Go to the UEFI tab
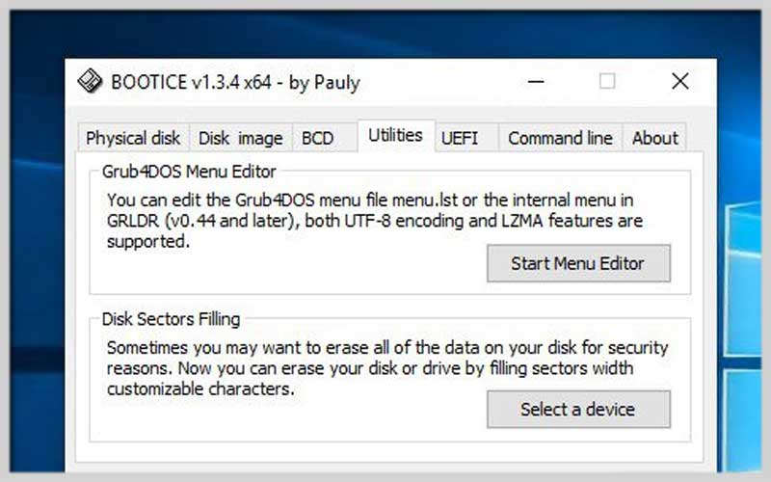The height and width of the screenshot is (482, 771). 460,138
